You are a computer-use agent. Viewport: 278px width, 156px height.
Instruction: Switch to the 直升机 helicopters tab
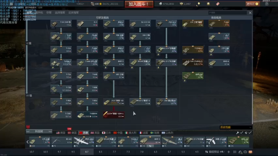(39, 12)
